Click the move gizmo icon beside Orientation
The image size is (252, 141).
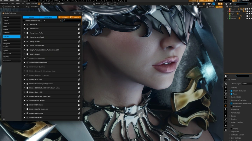[x=3, y=7]
